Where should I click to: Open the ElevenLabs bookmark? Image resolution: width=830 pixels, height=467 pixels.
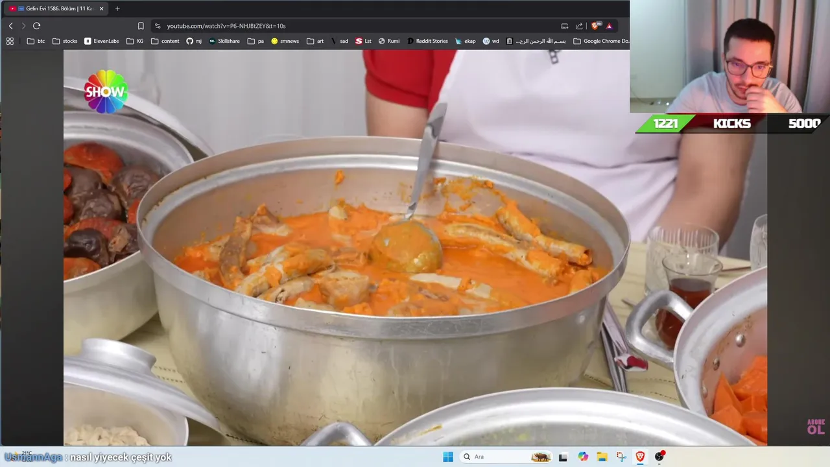tap(102, 41)
